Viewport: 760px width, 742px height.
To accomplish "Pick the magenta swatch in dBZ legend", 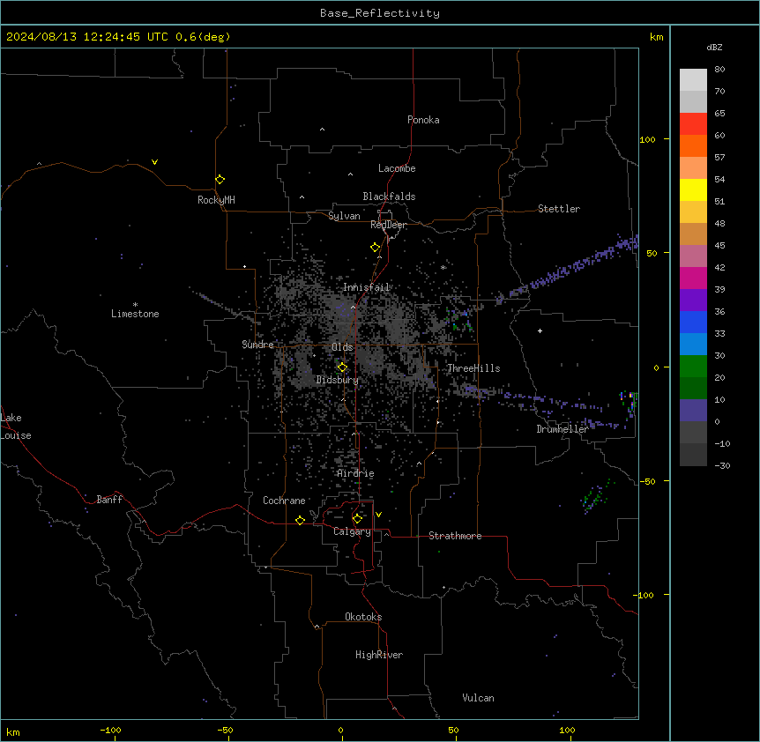I will pos(693,278).
